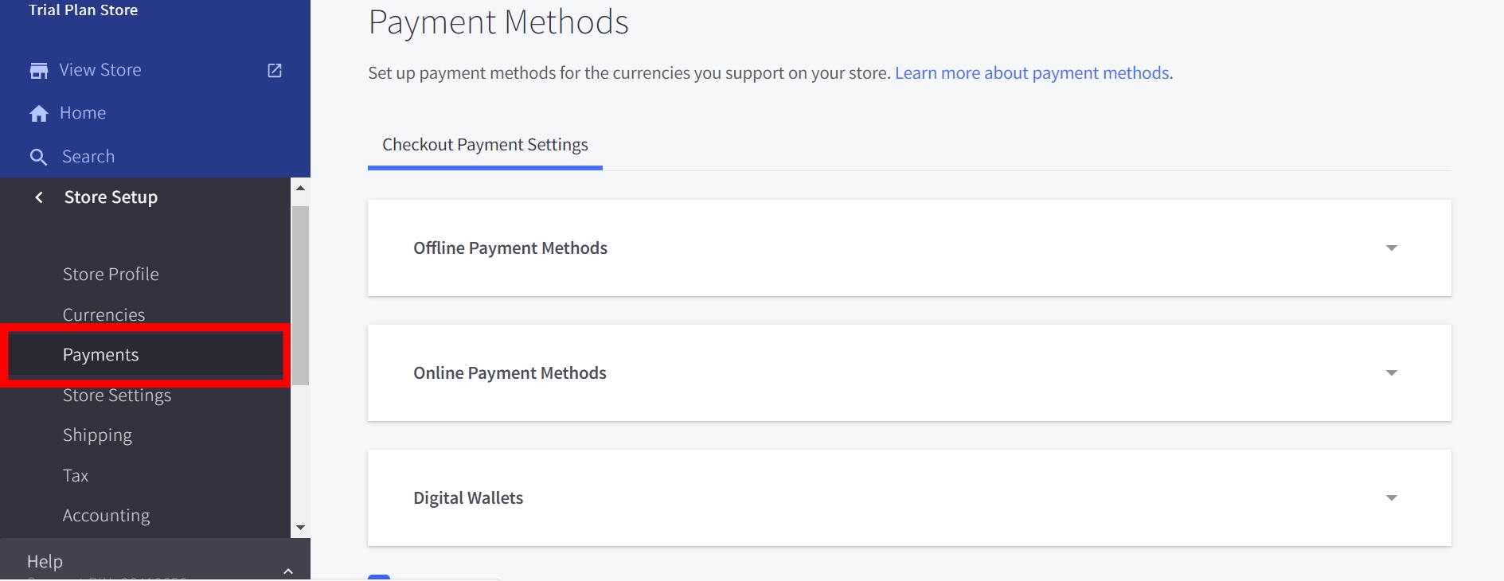Viewport: 1504px width, 581px height.
Task: Open the Shipping settings
Action: [97, 435]
